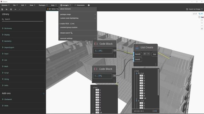
Task: Open the Edit menu
Action: (24, 5)
